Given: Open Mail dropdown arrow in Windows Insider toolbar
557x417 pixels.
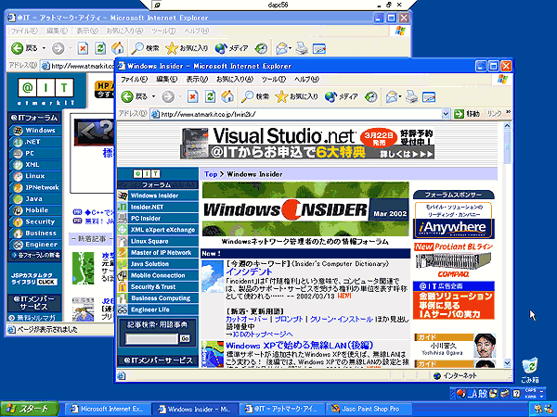Looking at the screenshot, I should 400,96.
